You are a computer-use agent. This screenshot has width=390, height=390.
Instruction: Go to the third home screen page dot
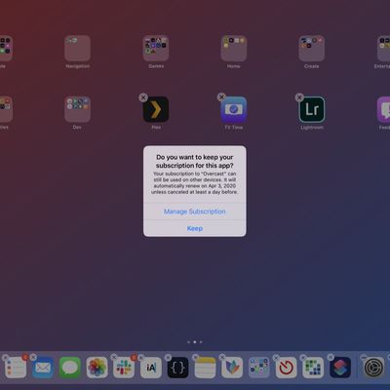(x=201, y=342)
